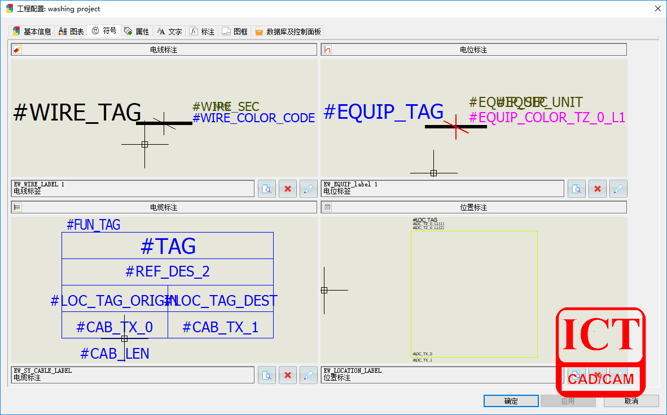Switch to the 基本信息 tab
The width and height of the screenshot is (667, 415).
32,32
